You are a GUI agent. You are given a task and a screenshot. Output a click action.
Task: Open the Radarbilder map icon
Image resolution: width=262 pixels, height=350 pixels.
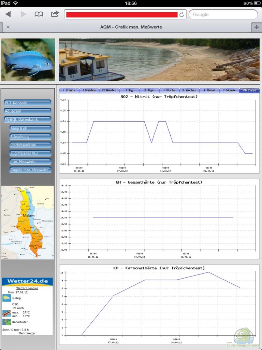pyautogui.click(x=6, y=322)
